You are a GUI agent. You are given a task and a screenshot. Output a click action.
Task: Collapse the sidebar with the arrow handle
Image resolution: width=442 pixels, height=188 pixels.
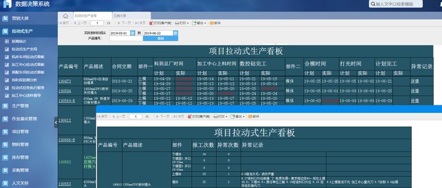click(x=56, y=123)
